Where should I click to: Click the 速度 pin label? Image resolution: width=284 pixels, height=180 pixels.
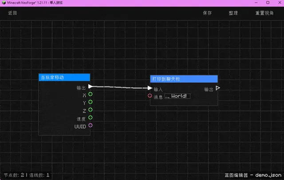[x=81, y=119]
